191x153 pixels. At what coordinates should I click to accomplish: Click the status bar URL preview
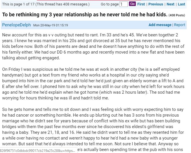[39, 150]
